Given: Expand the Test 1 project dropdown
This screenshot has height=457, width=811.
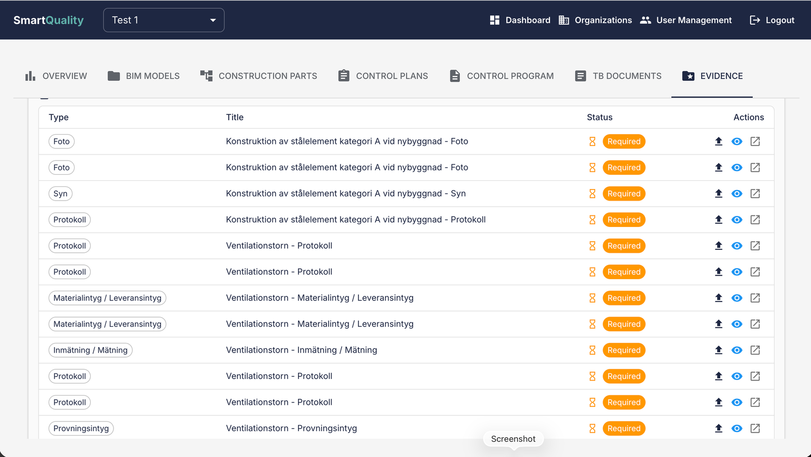Looking at the screenshot, I should point(164,20).
